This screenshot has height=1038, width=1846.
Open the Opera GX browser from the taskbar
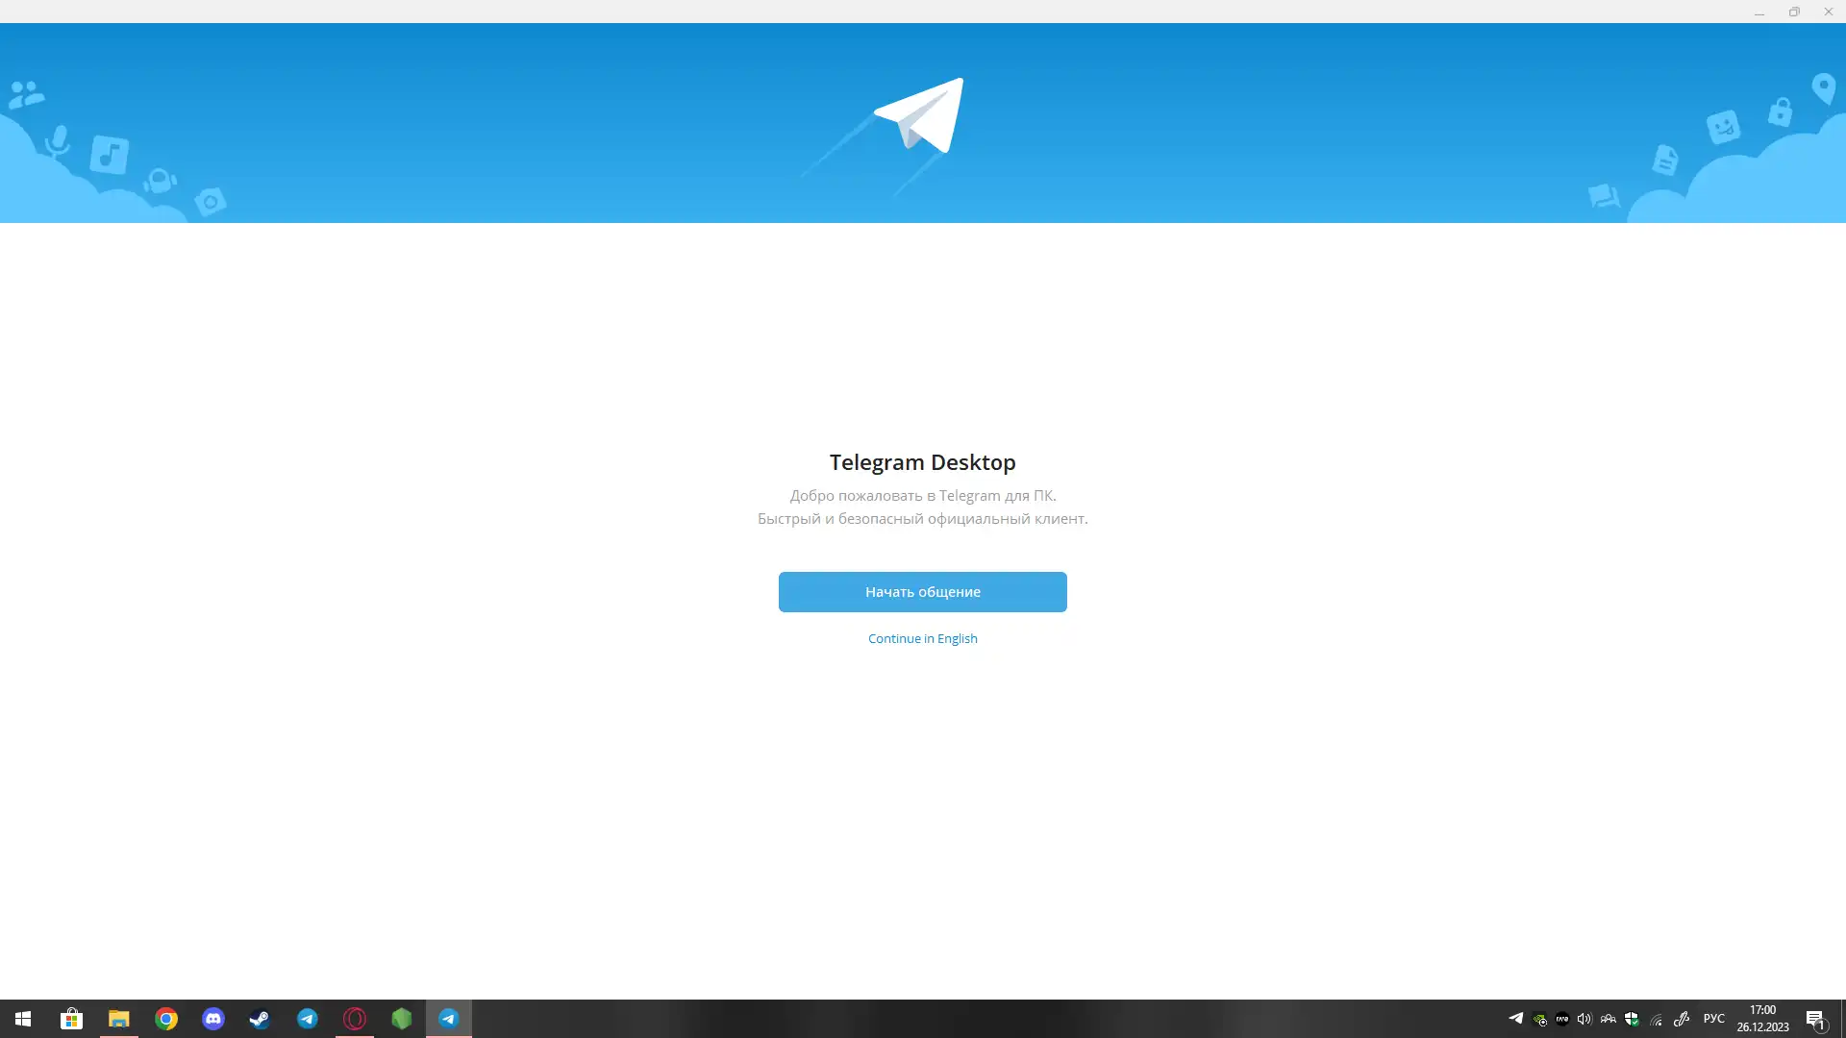tap(354, 1019)
